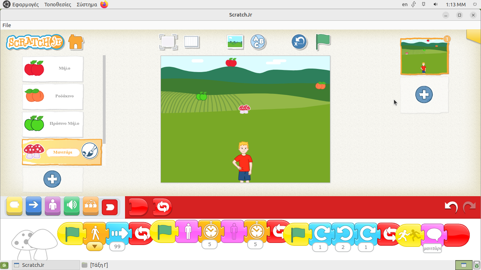Click the home icon to exit project
This screenshot has width=481, height=270.
(x=76, y=42)
